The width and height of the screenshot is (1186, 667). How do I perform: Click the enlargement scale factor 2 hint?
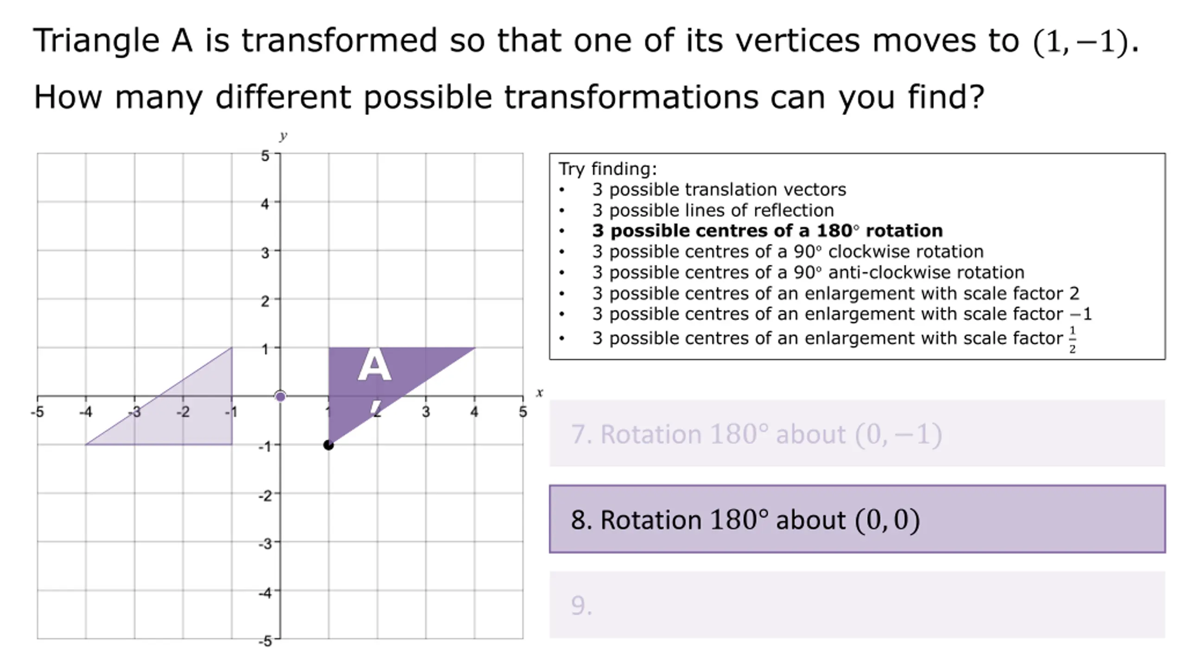pyautogui.click(x=836, y=293)
